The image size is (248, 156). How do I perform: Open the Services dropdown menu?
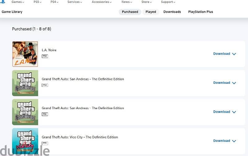click(x=75, y=2)
